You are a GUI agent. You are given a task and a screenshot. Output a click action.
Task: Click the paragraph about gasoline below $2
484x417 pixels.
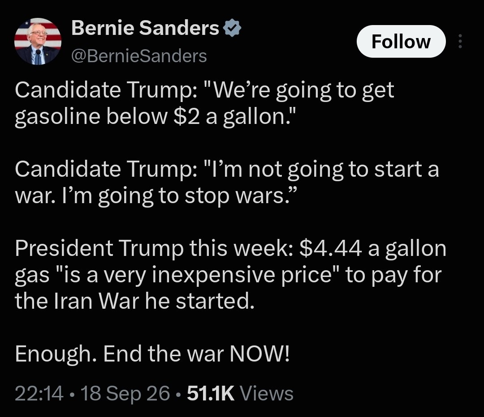pos(204,103)
